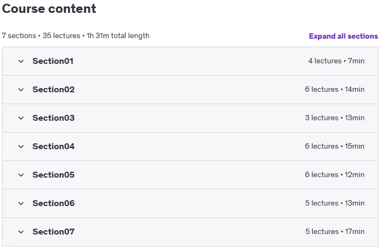381x249 pixels.
Task: Click the '6 lectures • 14min' summary
Action: point(335,89)
